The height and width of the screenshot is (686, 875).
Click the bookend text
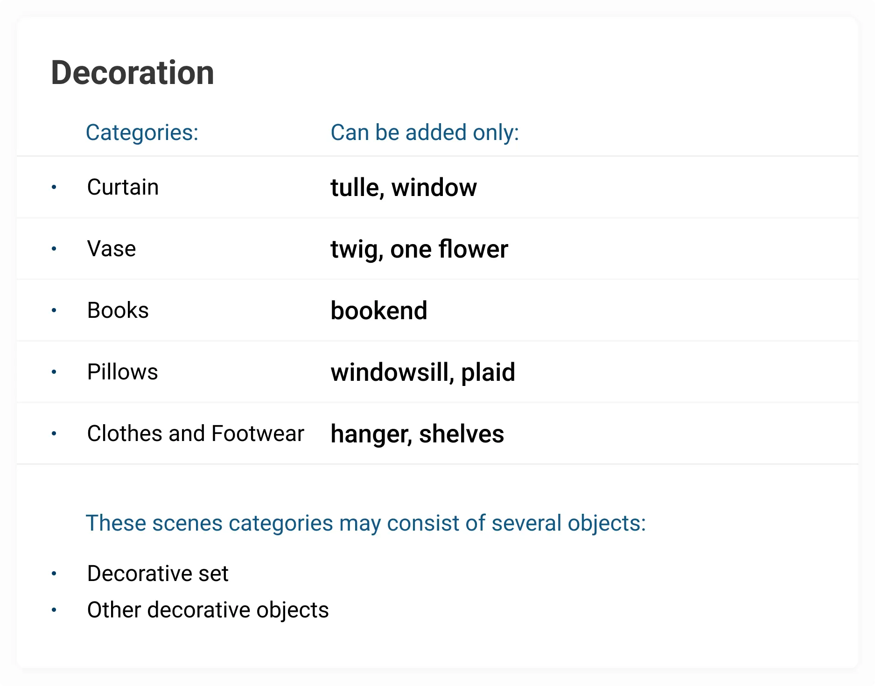(378, 311)
